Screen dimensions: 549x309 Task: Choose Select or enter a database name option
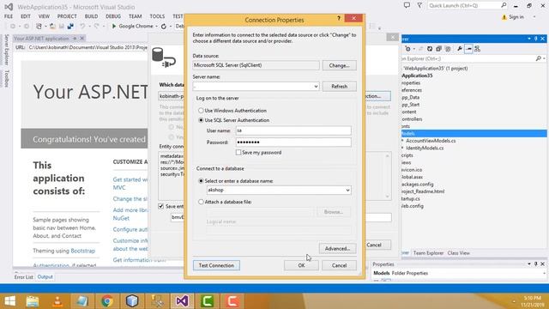(x=201, y=181)
